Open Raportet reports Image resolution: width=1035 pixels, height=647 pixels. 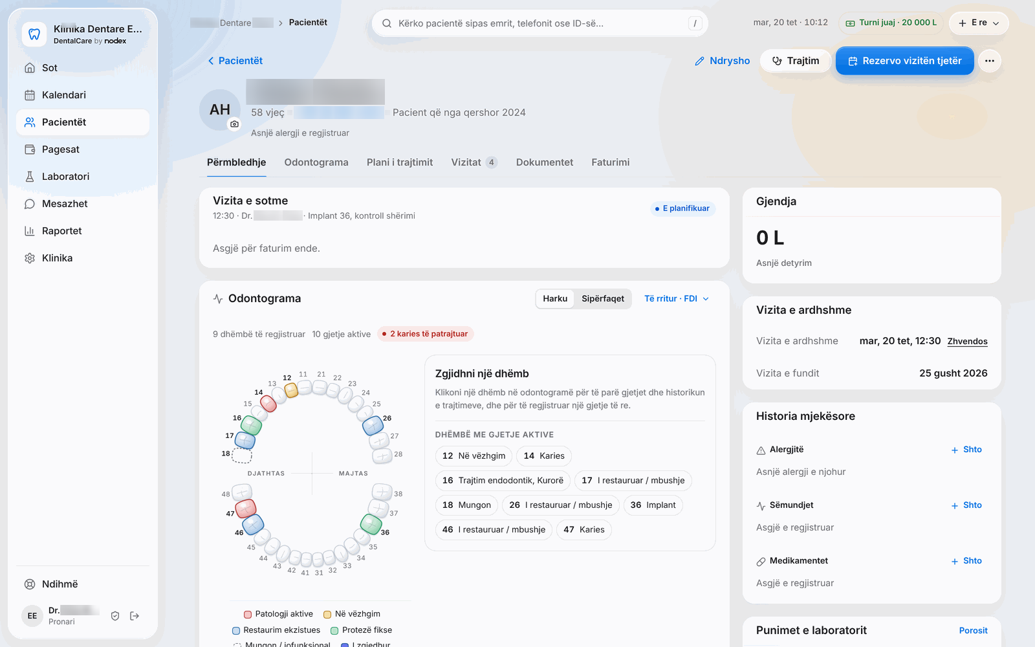click(x=83, y=231)
